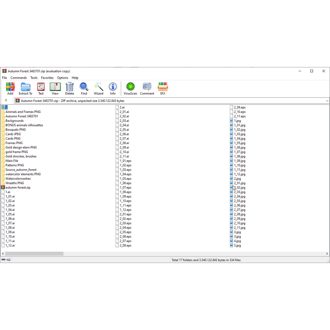Click the Add toolbar icon
This screenshot has height=330, width=330.
click(x=10, y=88)
